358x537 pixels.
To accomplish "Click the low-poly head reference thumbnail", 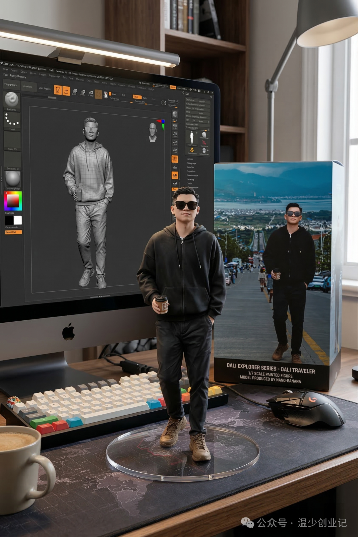I will 152,132.
